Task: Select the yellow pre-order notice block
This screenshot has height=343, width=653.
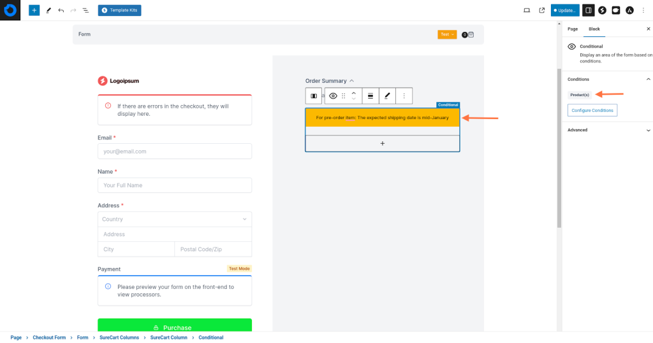Action: click(x=382, y=118)
